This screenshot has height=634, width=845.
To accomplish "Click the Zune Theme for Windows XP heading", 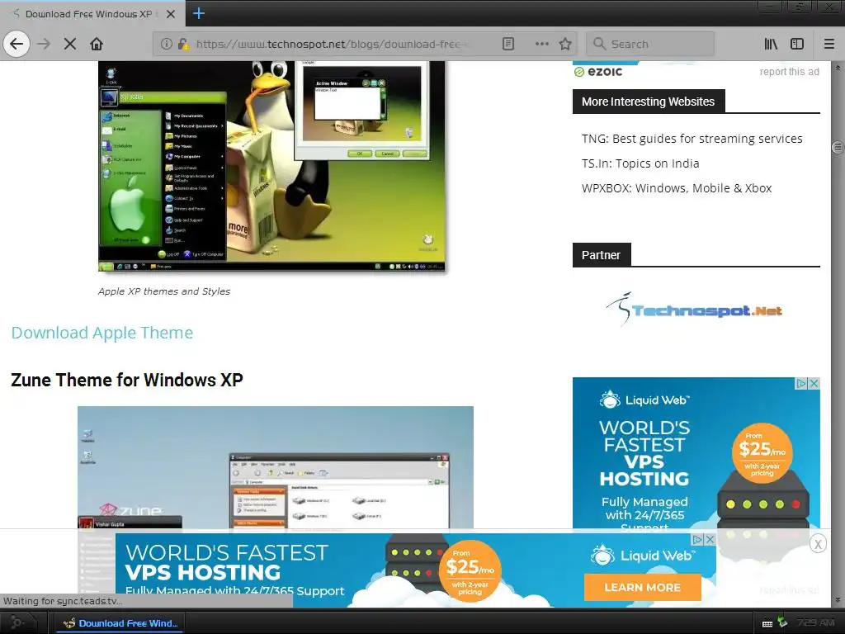I will 127,380.
